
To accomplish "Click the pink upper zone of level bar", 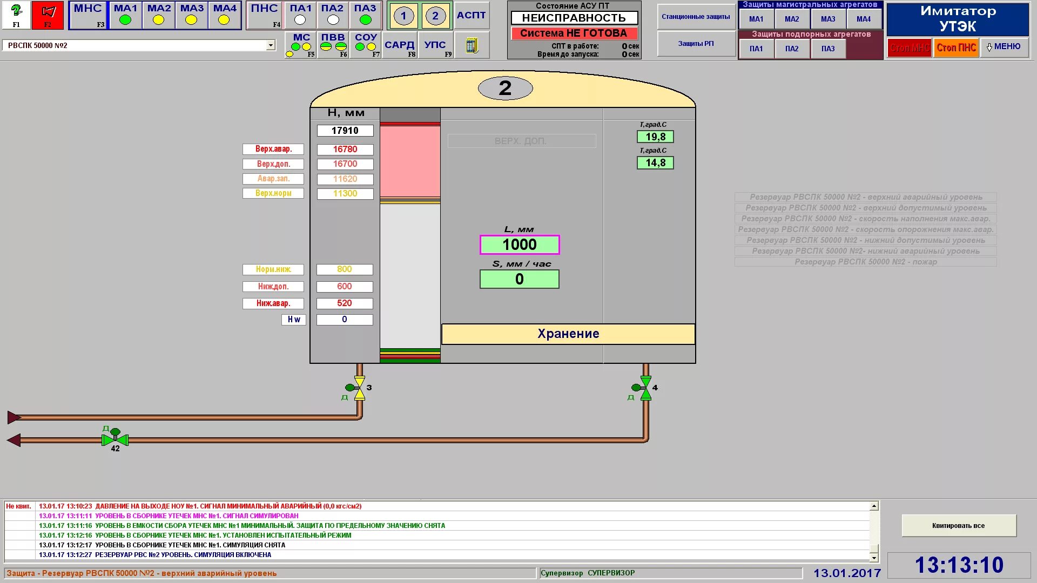I will (x=410, y=161).
